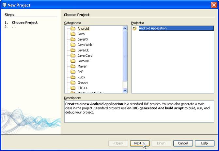The height and width of the screenshot is (151, 219).
Task: Open Help for the wizard
Action: click(205, 143)
